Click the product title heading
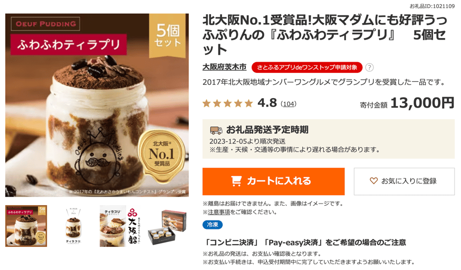The height and width of the screenshot is (270, 461). point(325,35)
